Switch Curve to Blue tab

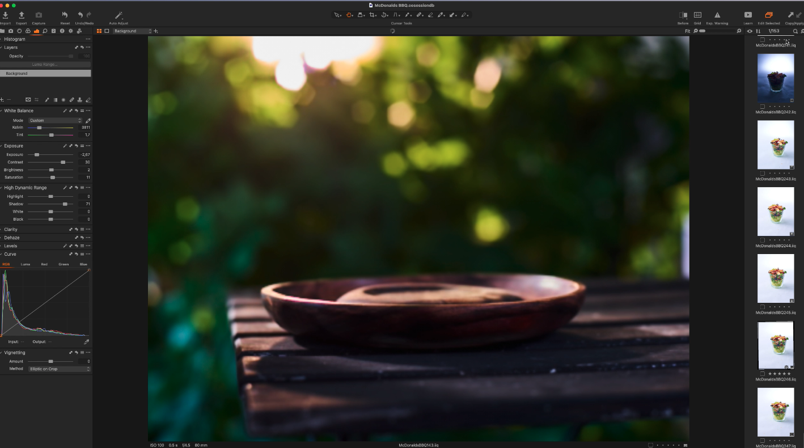[x=83, y=264]
